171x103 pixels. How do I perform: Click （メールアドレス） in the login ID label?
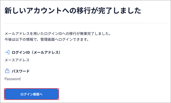pyautogui.click(x=45, y=53)
